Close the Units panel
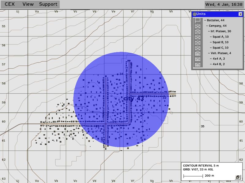Screen dimensions: 245x183 tap(240, 14)
